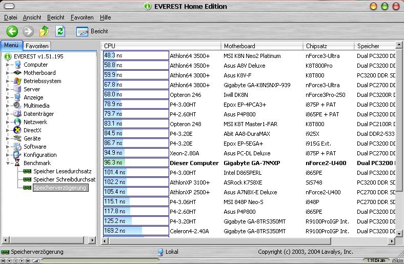404x264 pixels.
Task: Click the green 96.3 ns bar
Action: [x=136, y=163]
